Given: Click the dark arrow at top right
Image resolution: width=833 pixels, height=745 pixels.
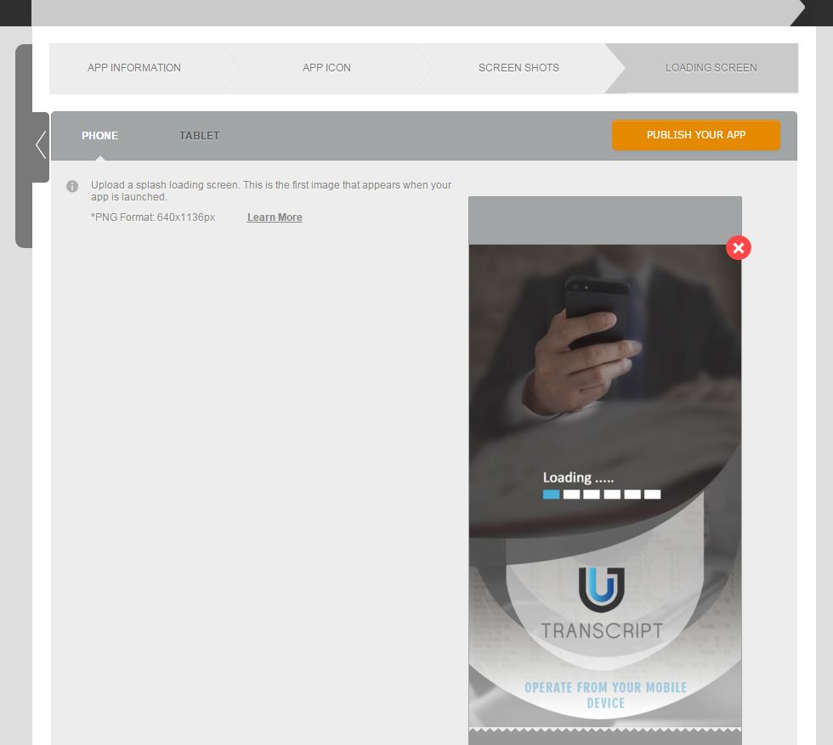Looking at the screenshot, I should tap(811, 13).
